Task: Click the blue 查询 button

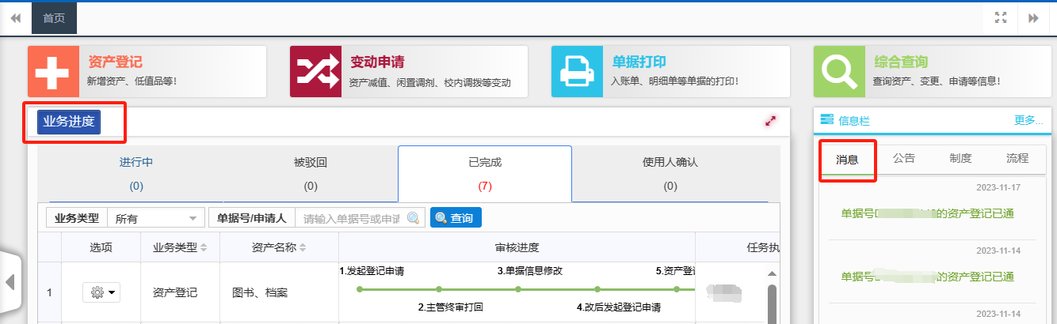Action: [x=456, y=218]
